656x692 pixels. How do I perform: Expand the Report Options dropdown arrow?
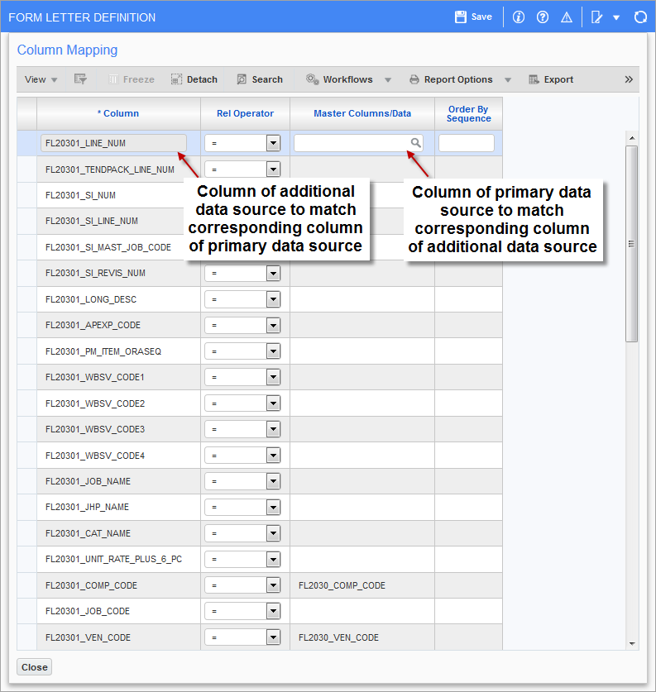click(x=508, y=80)
